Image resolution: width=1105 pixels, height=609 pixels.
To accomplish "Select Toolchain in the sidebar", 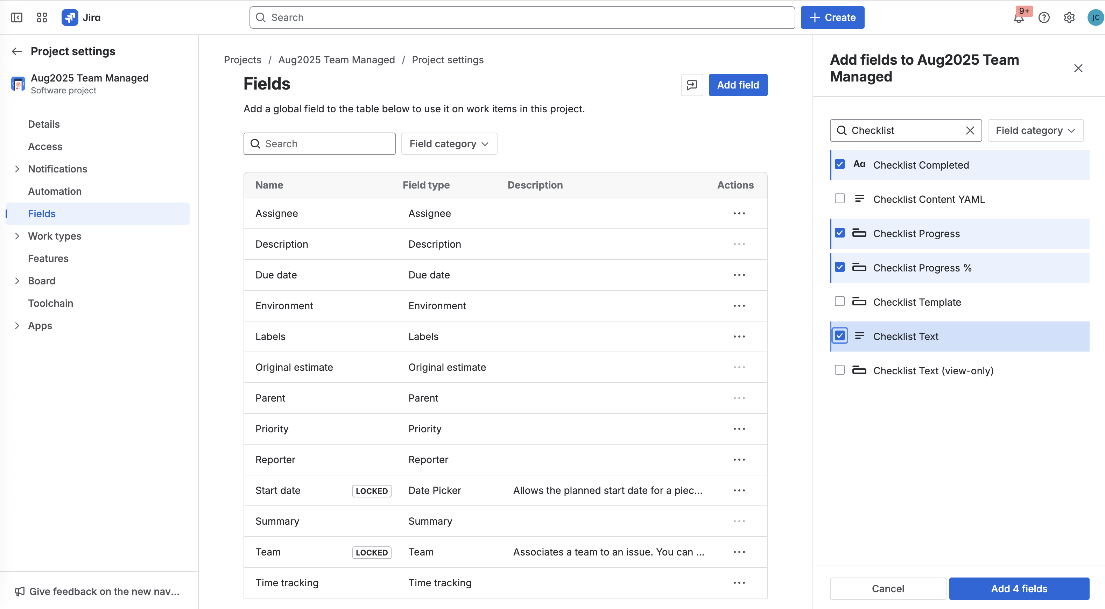I will [51, 303].
